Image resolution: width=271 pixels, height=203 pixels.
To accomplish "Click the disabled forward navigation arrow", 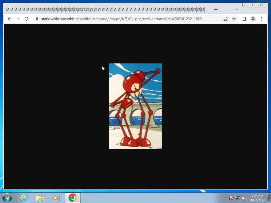I will coord(18,19).
